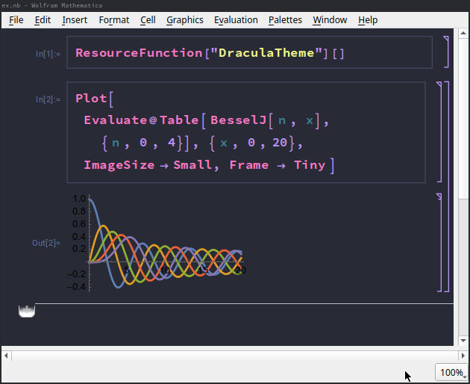Click the horizontal scrollbar right arrow
Viewport: 470px width, 384px height.
[463, 356]
